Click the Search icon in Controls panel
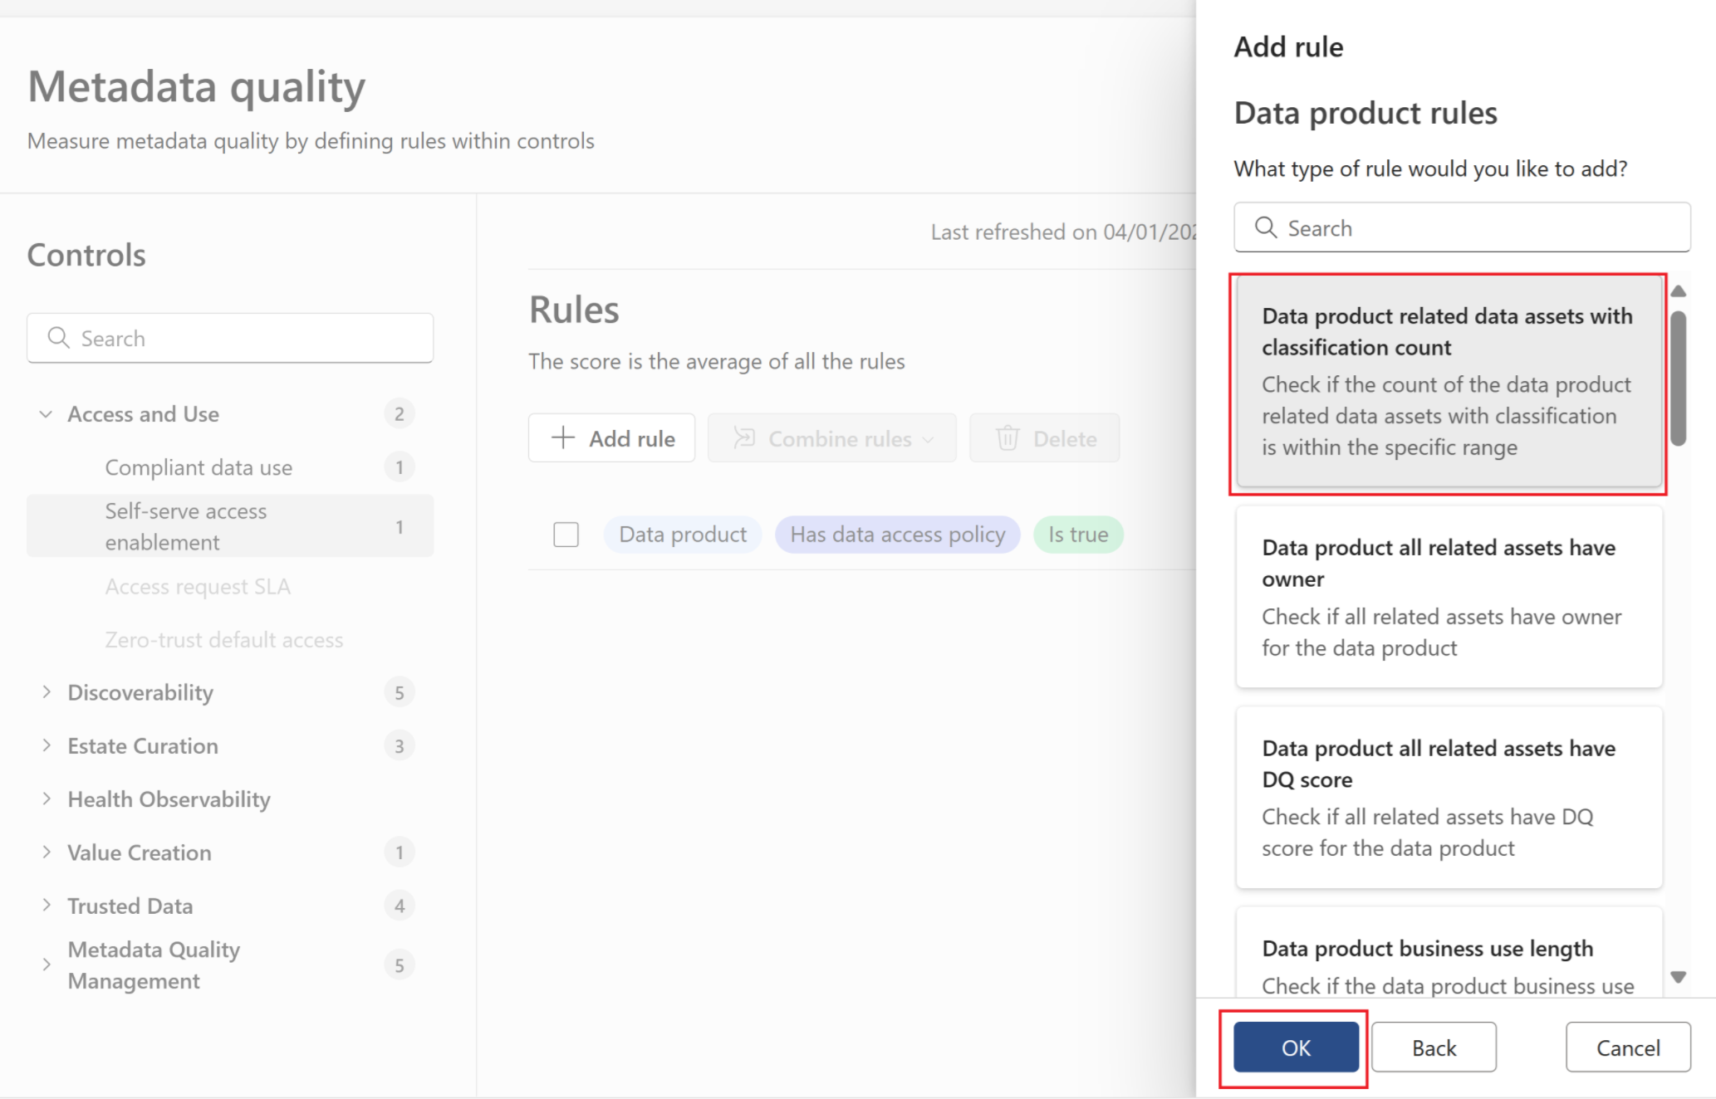Viewport: 1716px width, 1099px height. (59, 338)
